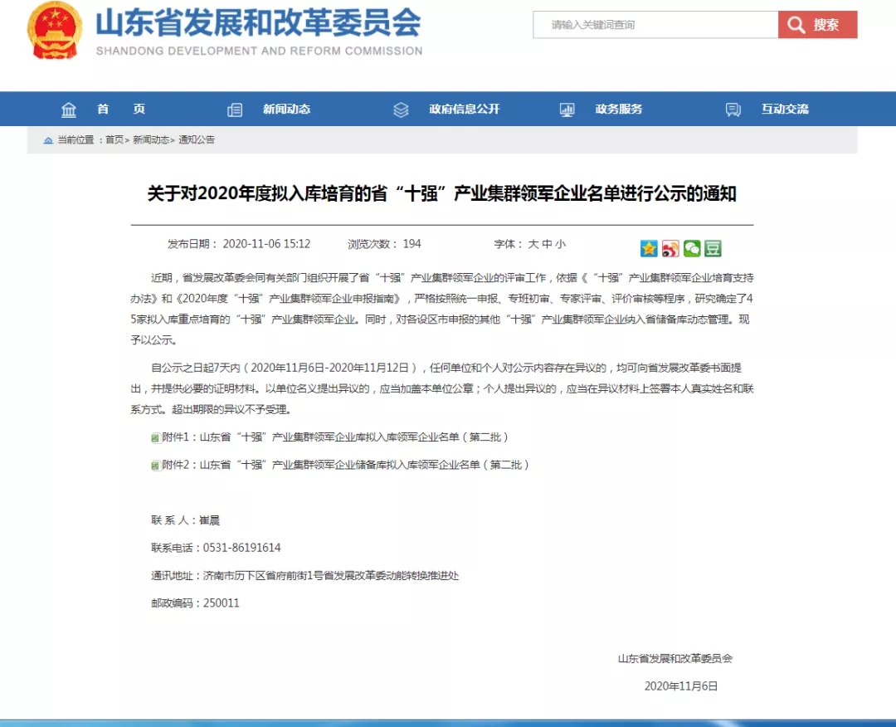Open the 政府信息公开 navigation menu
The height and width of the screenshot is (727, 896).
pos(464,110)
